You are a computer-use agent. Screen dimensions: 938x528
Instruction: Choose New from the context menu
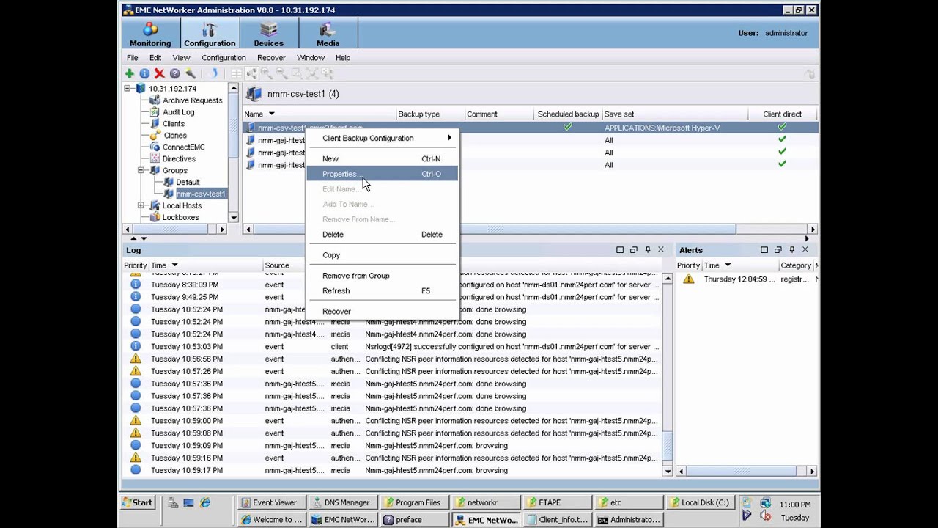[x=383, y=159]
